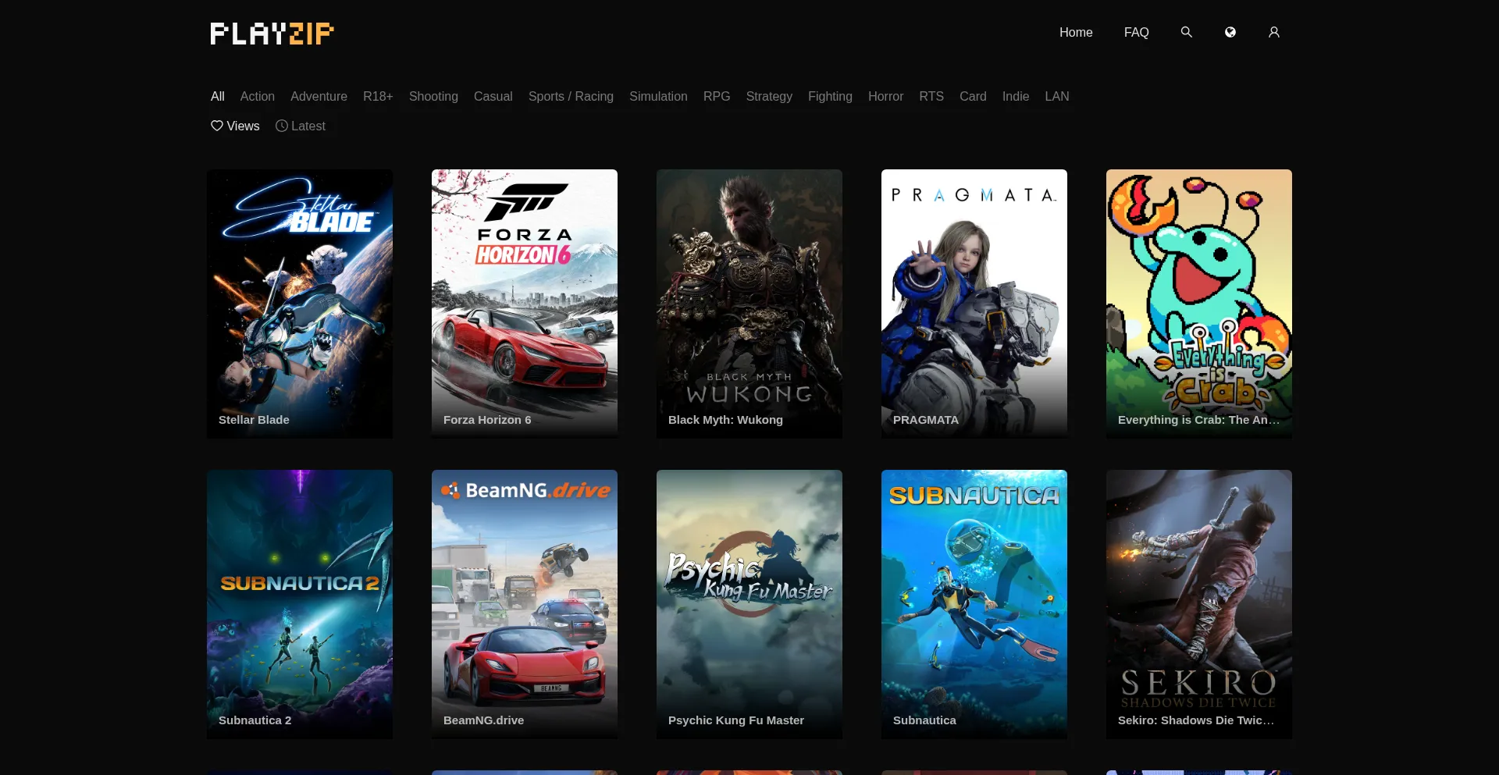Filter by Simulation category
Viewport: 1499px width, 775px height.
(x=658, y=97)
